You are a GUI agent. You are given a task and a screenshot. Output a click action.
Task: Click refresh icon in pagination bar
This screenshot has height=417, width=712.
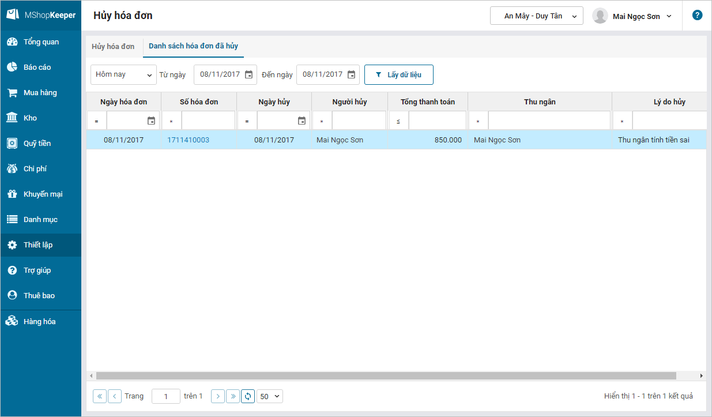coord(248,396)
